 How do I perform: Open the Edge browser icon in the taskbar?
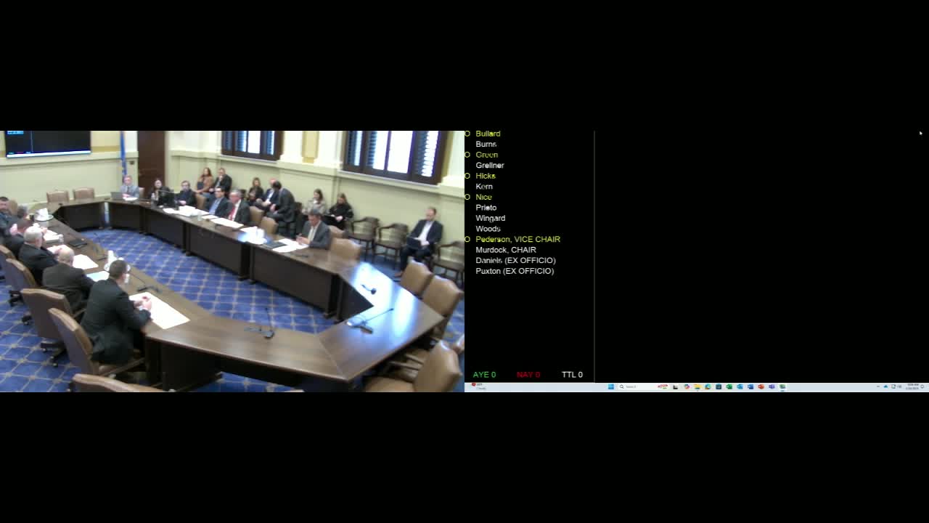[x=708, y=386]
